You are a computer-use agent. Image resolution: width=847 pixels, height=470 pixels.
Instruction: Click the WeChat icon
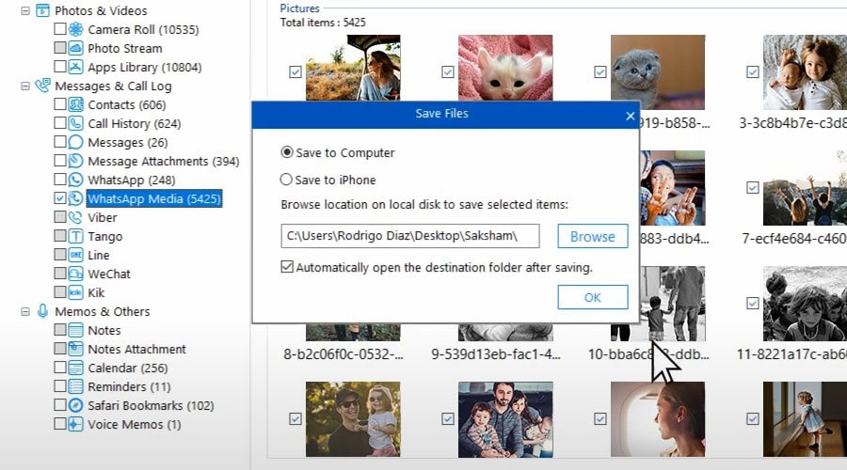[75, 274]
